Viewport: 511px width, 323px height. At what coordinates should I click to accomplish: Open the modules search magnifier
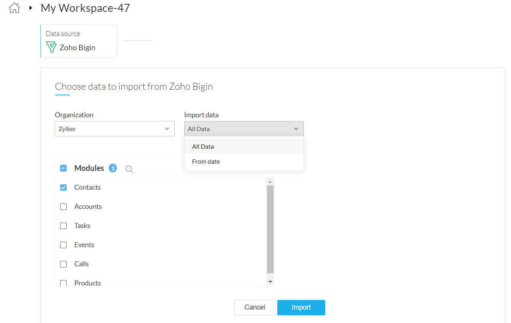(x=129, y=169)
